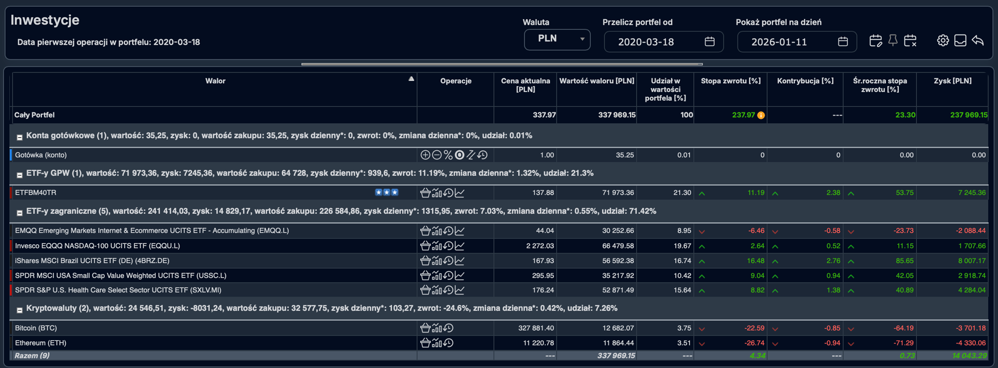The image size is (998, 368).
Task: Click the basket icon in the ETFBM40TR row
Action: [425, 193]
